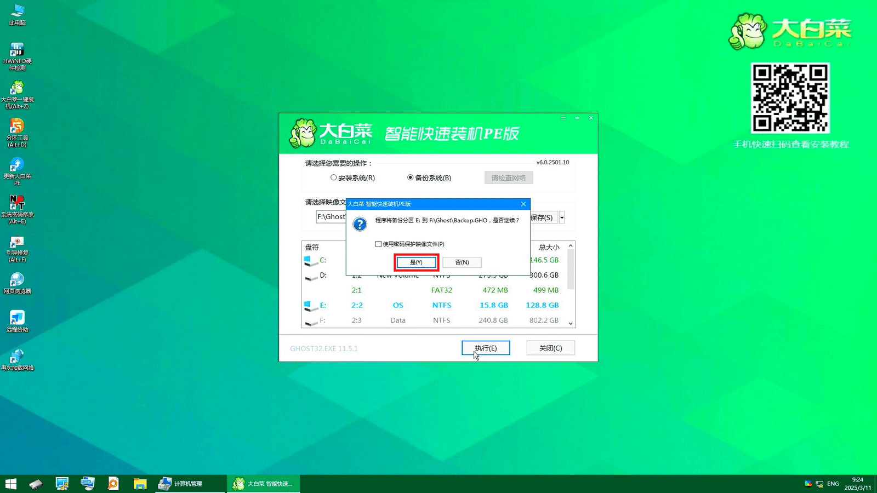
Task: Click scroll down arrow of partition list
Action: pos(571,324)
